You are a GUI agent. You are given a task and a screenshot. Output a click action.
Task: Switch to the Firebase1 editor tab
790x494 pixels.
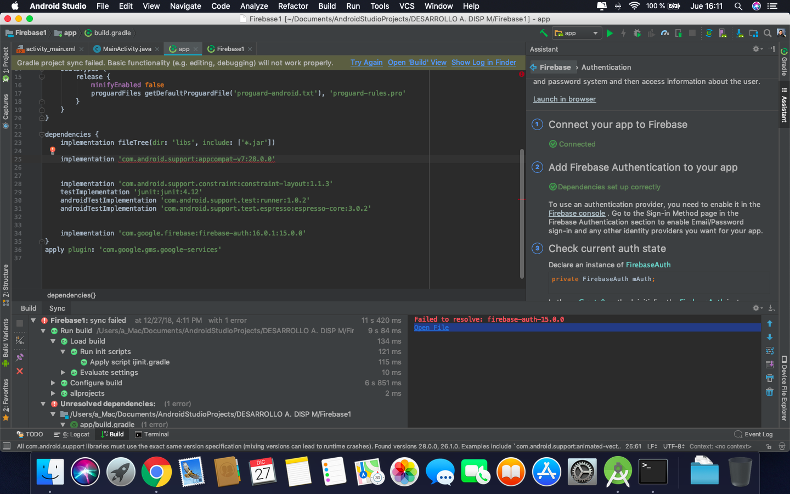230,49
